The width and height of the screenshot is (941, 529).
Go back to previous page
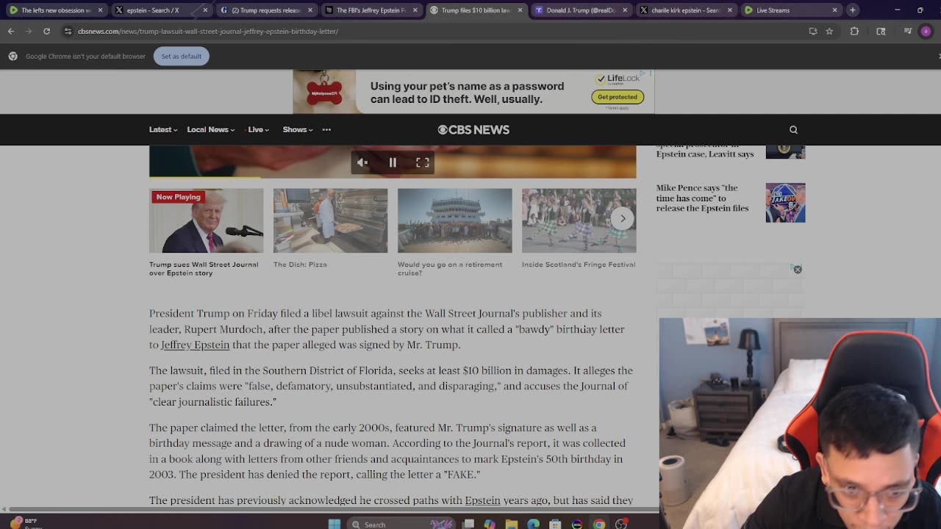tap(10, 31)
